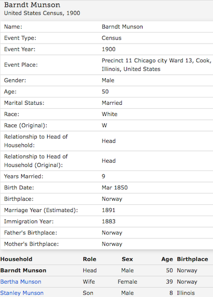The width and height of the screenshot is (213, 297).
Task: Click Wife role in Bertha's row
Action: (89, 281)
